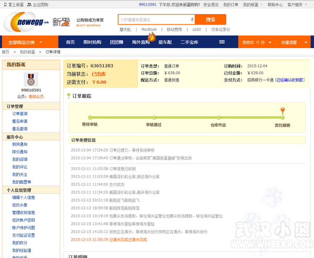Image resolution: width=314 pixels, height=258 pixels.
Task: Click hot search term 移动宽带
Action: [174, 29]
